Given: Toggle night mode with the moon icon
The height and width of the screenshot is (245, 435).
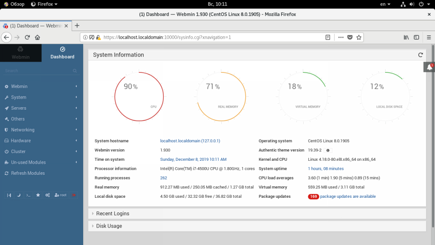Looking at the screenshot, I should (19, 195).
